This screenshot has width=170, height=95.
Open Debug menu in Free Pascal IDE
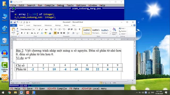pyautogui.click(x=60, y=5)
